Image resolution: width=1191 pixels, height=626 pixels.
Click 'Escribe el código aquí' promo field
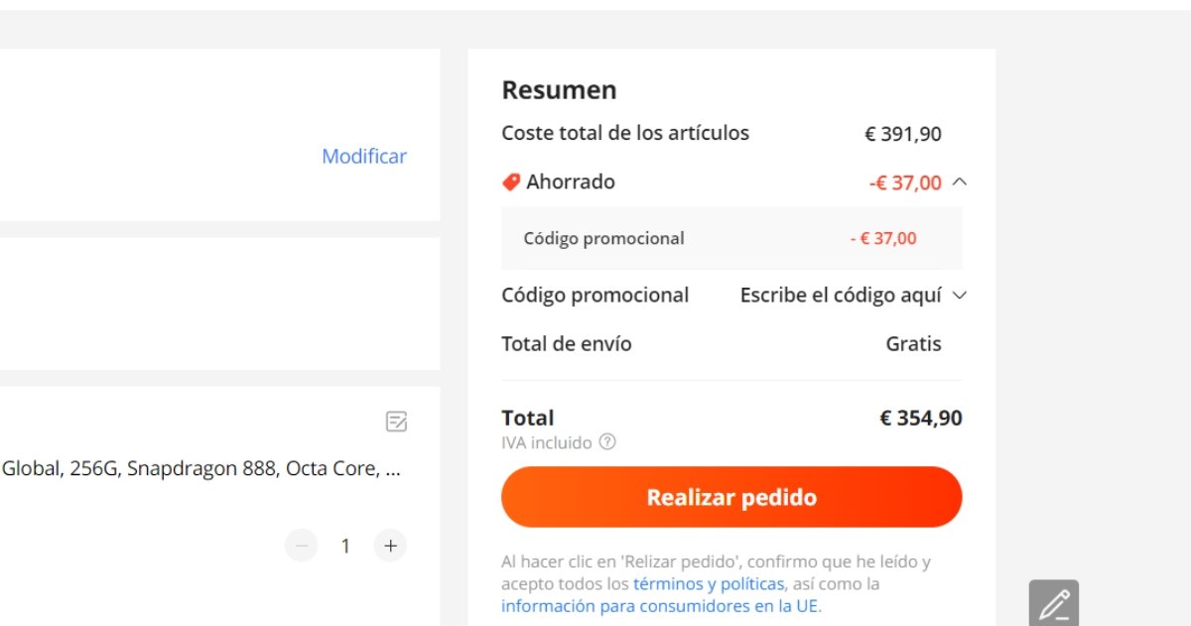841,295
